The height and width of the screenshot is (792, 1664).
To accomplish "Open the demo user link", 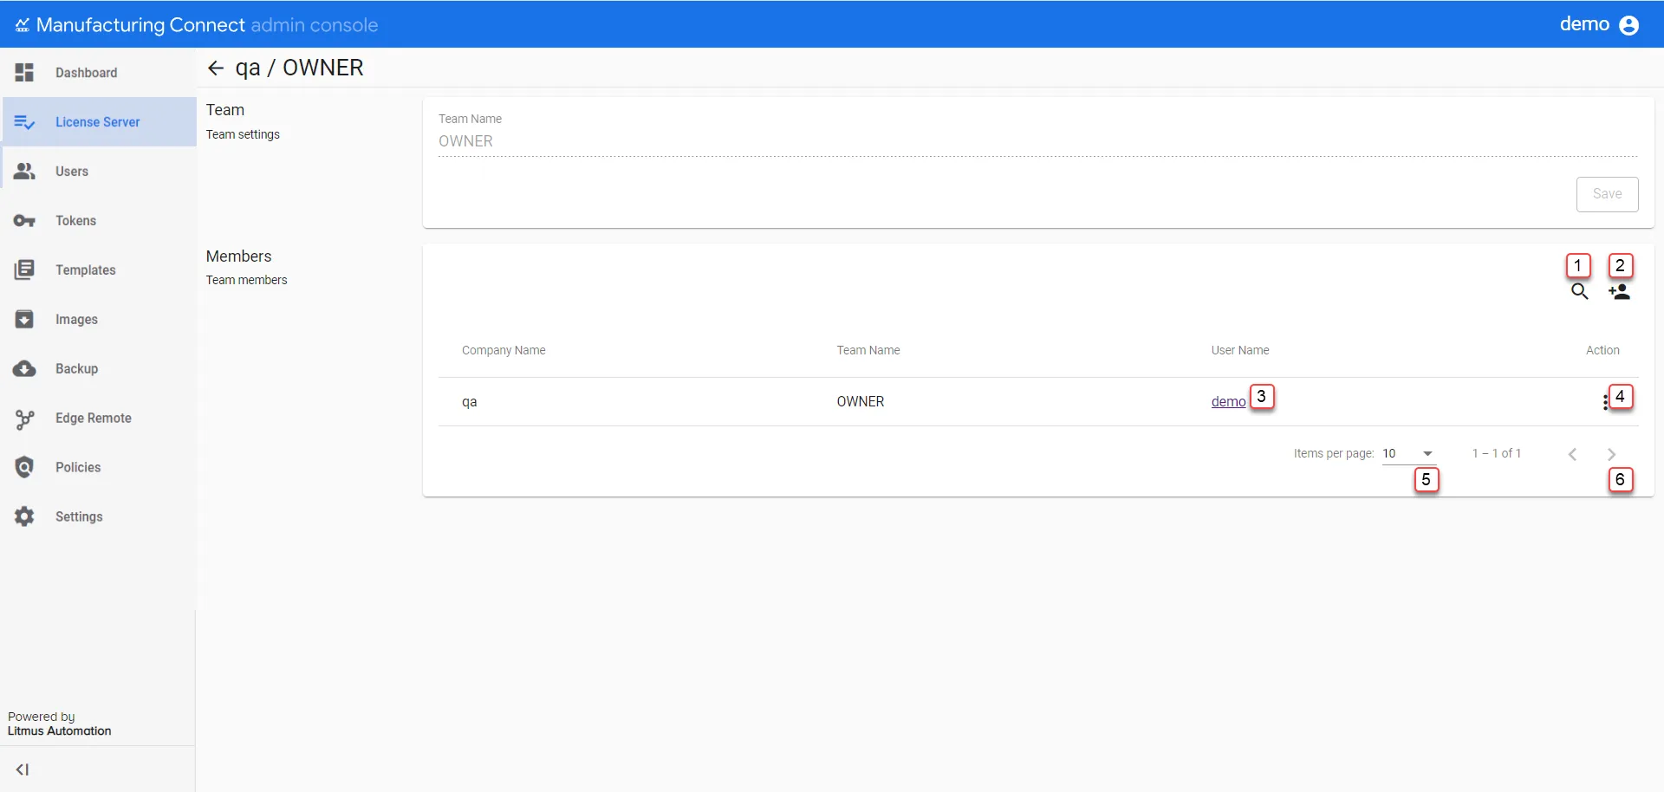I will click(1228, 402).
